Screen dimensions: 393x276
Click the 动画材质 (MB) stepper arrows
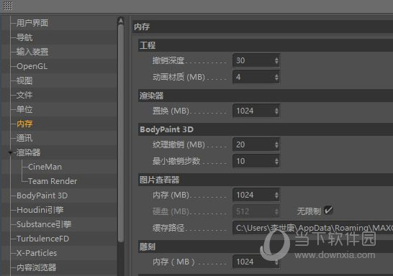[x=276, y=77]
